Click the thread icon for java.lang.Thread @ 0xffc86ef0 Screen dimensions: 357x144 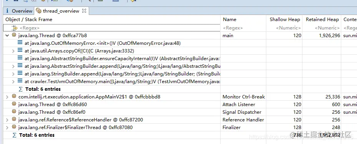pyautogui.click(x=14, y=112)
